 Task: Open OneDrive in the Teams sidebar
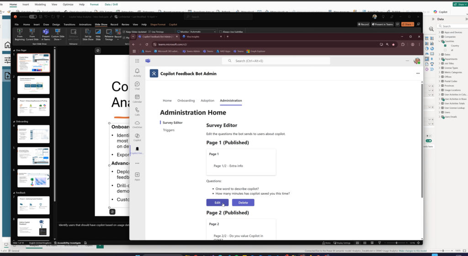(137, 124)
